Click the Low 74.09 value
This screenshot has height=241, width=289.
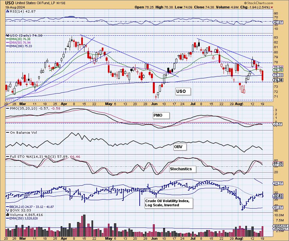point(183,7)
